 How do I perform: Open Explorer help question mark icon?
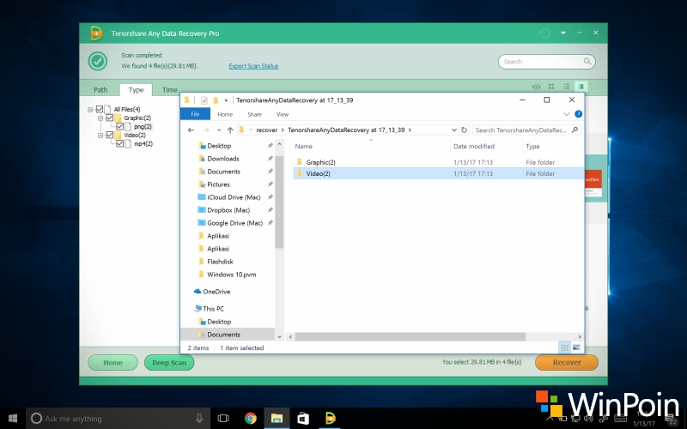pyautogui.click(x=578, y=114)
